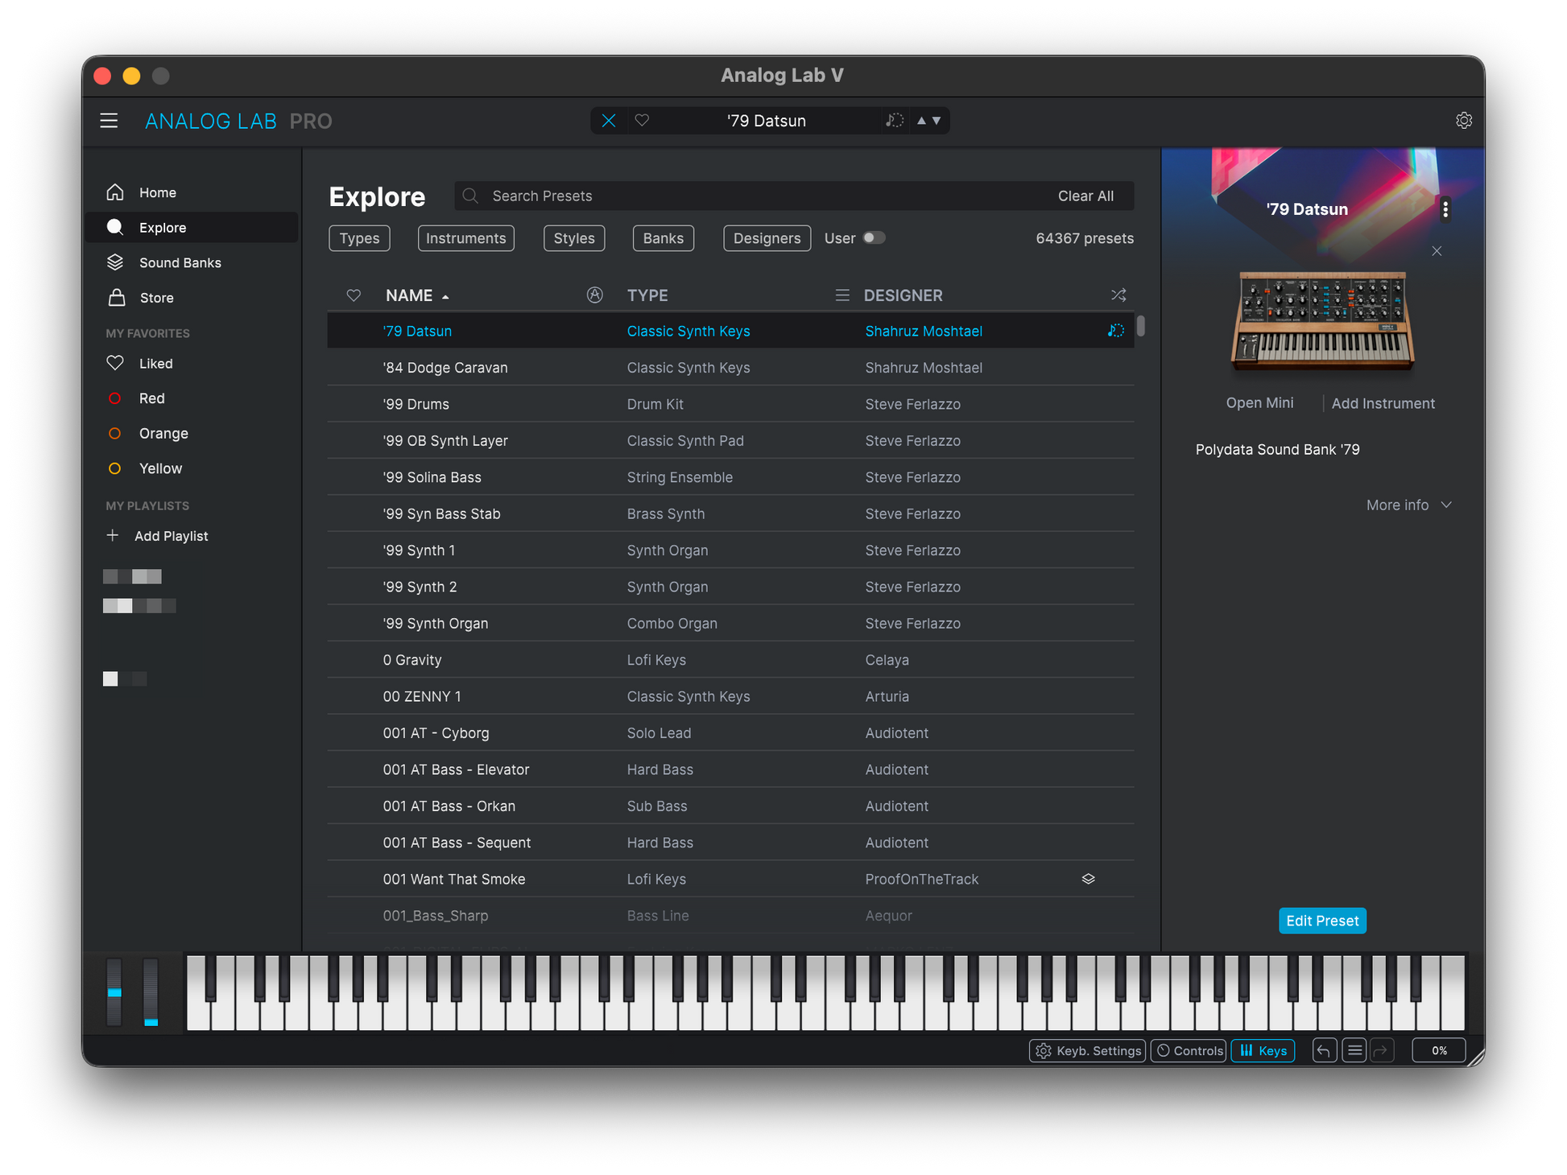Open three-dot menu beside '79 Datsun
The height and width of the screenshot is (1175, 1567).
tap(1445, 209)
